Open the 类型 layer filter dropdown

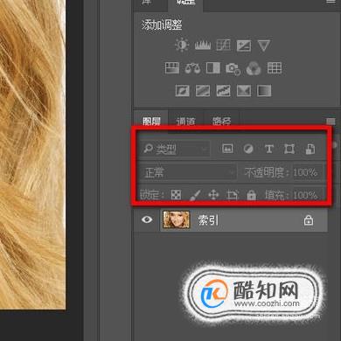tap(175, 150)
